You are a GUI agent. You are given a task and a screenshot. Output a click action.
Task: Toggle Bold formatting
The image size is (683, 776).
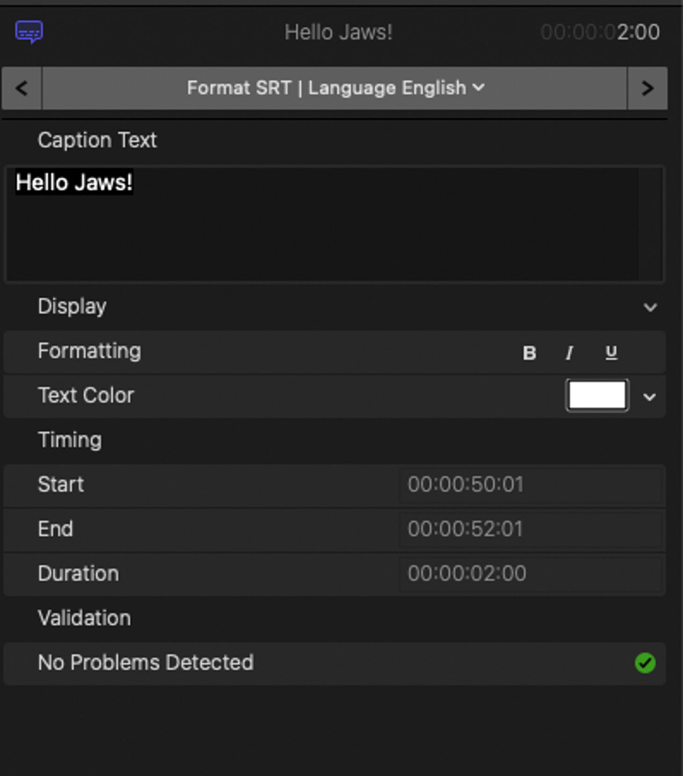(x=530, y=353)
